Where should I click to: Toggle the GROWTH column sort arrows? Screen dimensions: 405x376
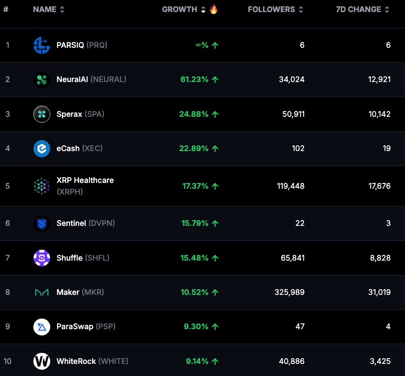pyautogui.click(x=203, y=10)
